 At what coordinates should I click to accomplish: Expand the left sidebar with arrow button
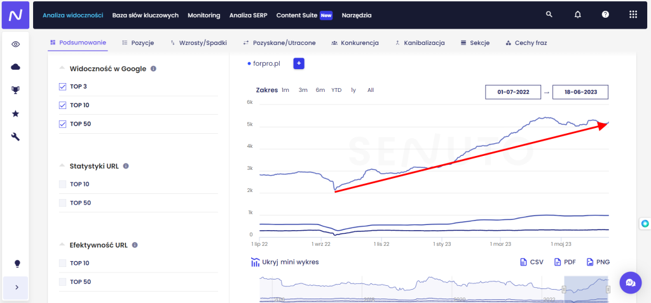click(x=15, y=287)
